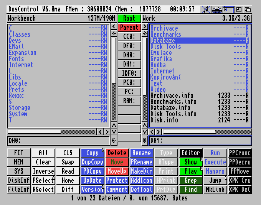Image resolution: width=261 pixels, height=205 pixels.
Task: Click the printer icon in title bar
Action: [217, 10]
